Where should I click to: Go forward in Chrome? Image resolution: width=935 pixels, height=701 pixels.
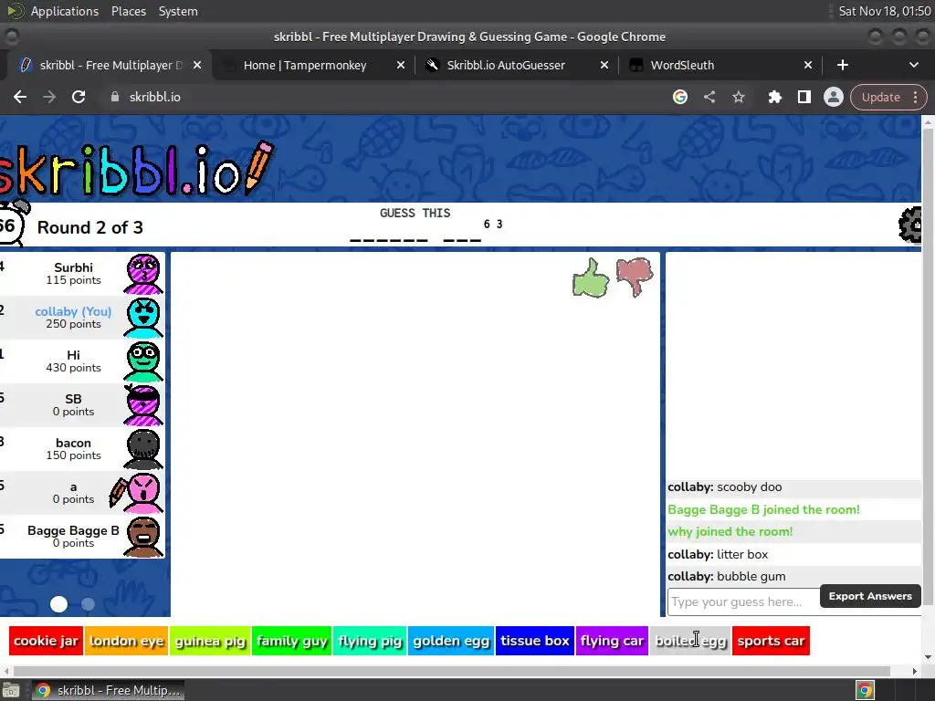[x=49, y=97]
